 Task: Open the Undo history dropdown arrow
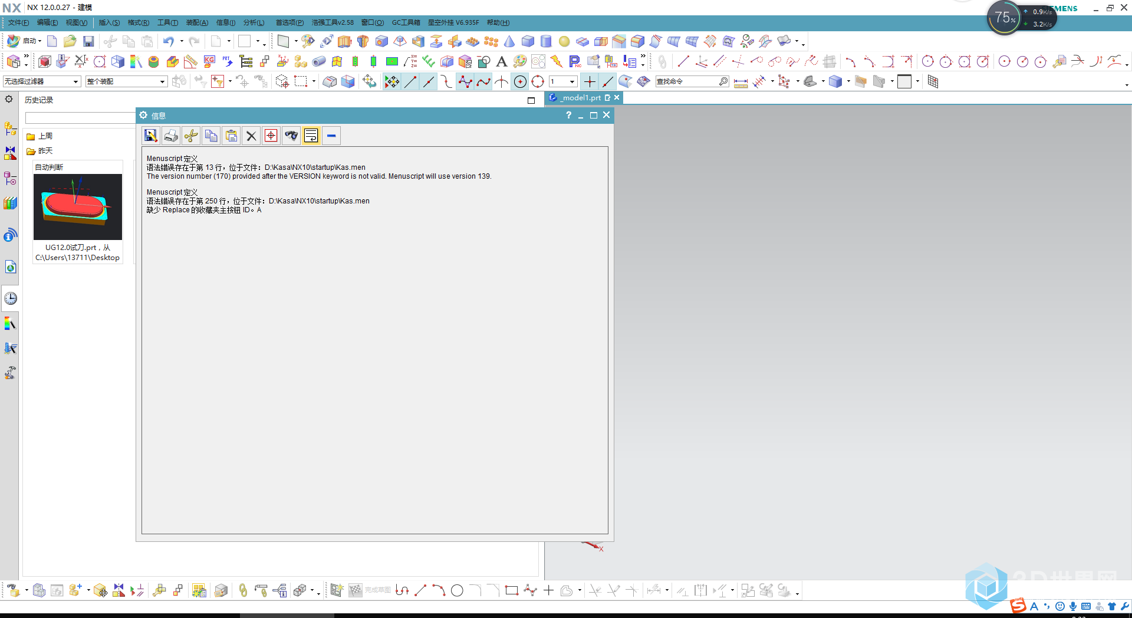coord(182,41)
